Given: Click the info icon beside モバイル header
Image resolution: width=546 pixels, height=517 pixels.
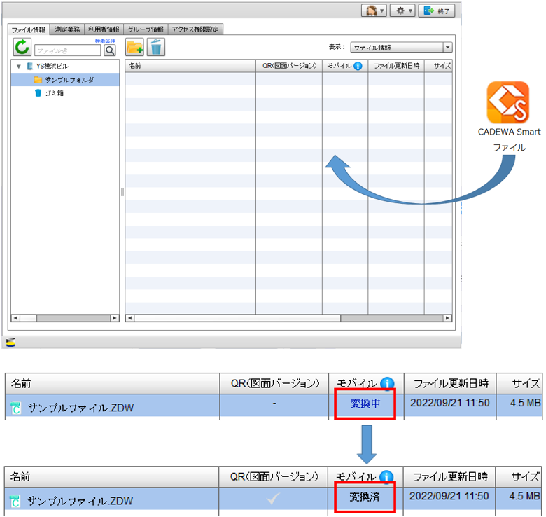Looking at the screenshot, I should (358, 66).
